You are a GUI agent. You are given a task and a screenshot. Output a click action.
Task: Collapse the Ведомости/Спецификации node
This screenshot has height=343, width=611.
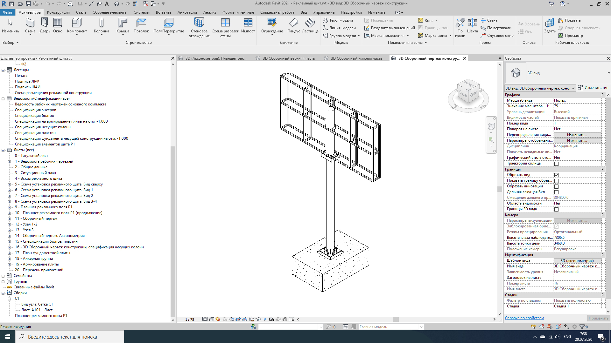(3, 98)
